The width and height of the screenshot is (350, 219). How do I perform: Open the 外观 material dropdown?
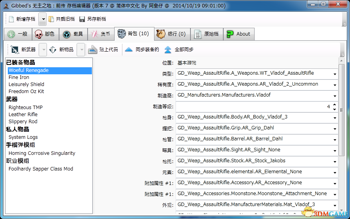[x=335, y=205]
